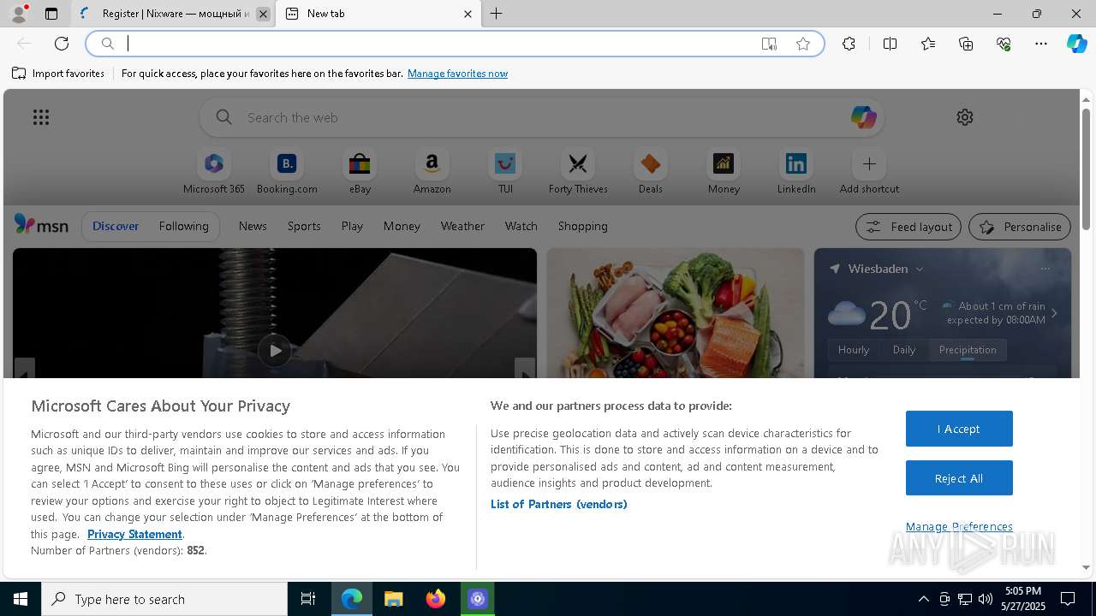Open Weather in MSN navigation

[x=462, y=226]
